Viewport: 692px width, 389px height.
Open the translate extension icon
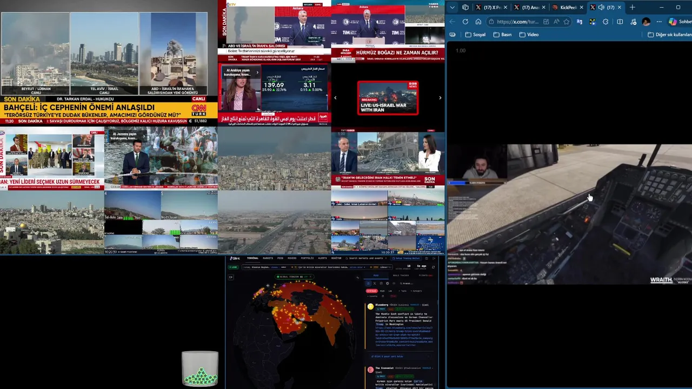[579, 22]
